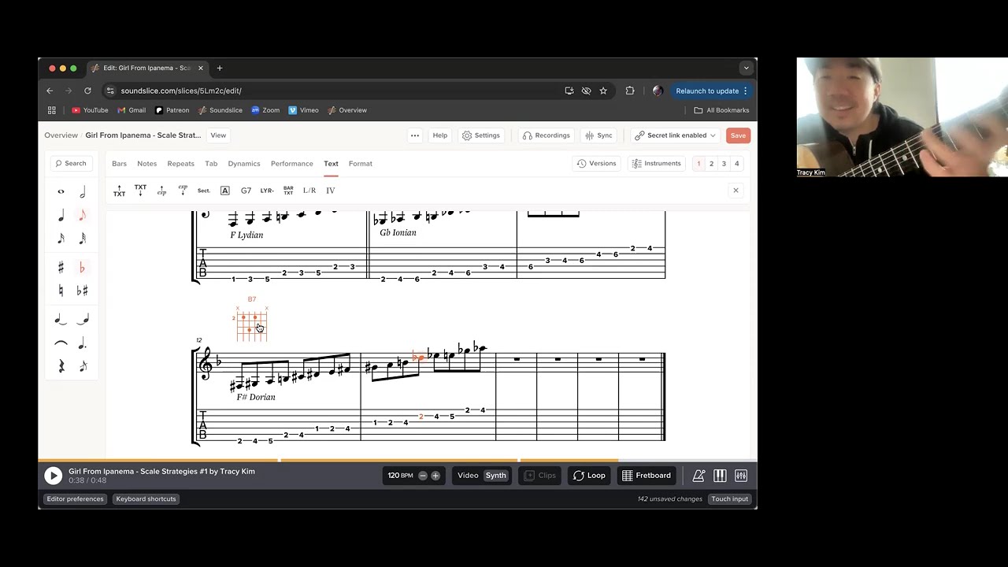The height and width of the screenshot is (567, 1008).
Task: Show the piano keyboard view
Action: pyautogui.click(x=720, y=476)
